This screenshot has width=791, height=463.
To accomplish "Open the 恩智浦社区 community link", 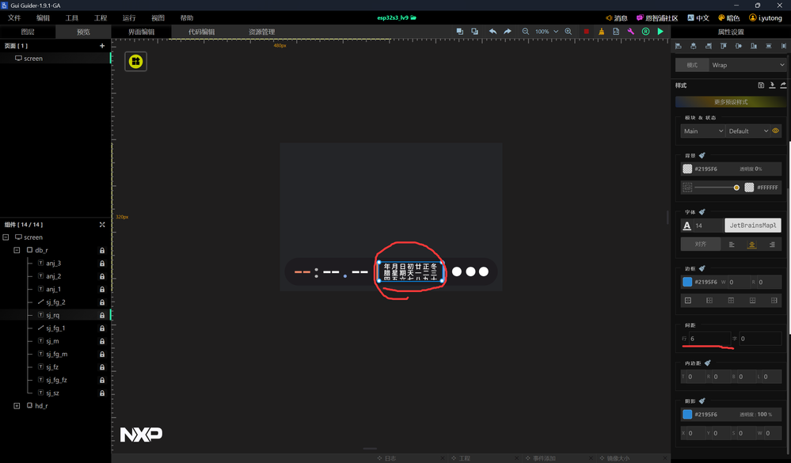I will click(657, 17).
